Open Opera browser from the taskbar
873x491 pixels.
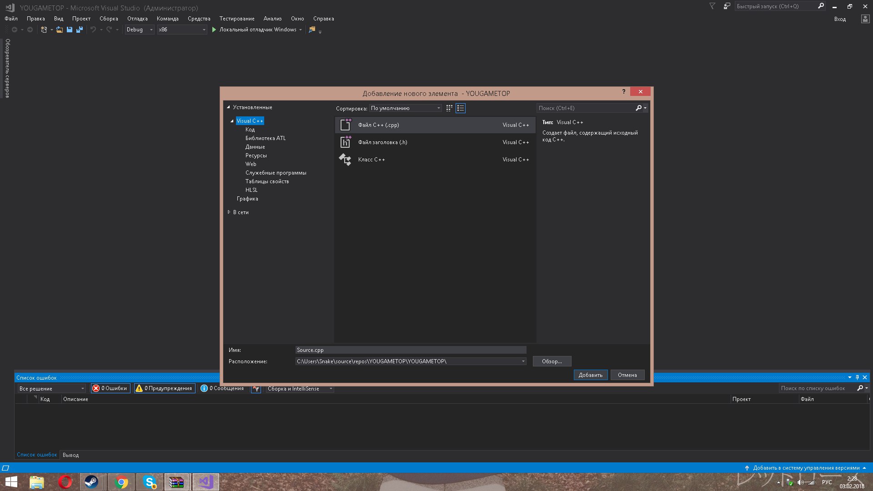[65, 482]
